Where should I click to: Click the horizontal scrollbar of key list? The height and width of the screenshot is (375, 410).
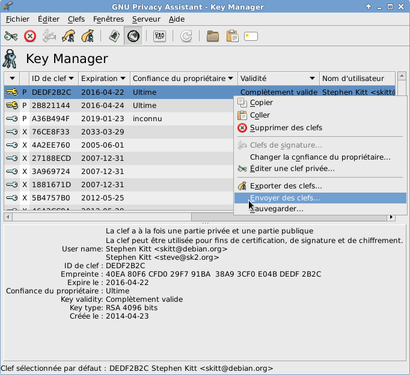(120, 217)
